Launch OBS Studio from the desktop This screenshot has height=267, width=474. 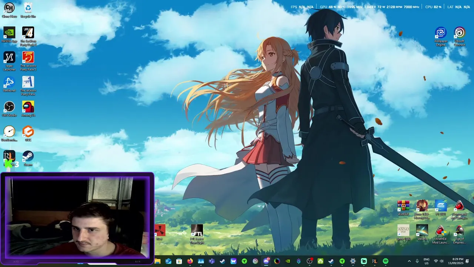[9, 109]
